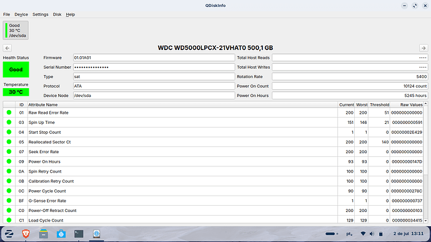The width and height of the screenshot is (431, 242).
Task: Open the Settings menu
Action: [x=41, y=14]
